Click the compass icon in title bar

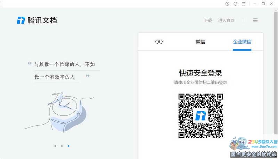point(227,4)
